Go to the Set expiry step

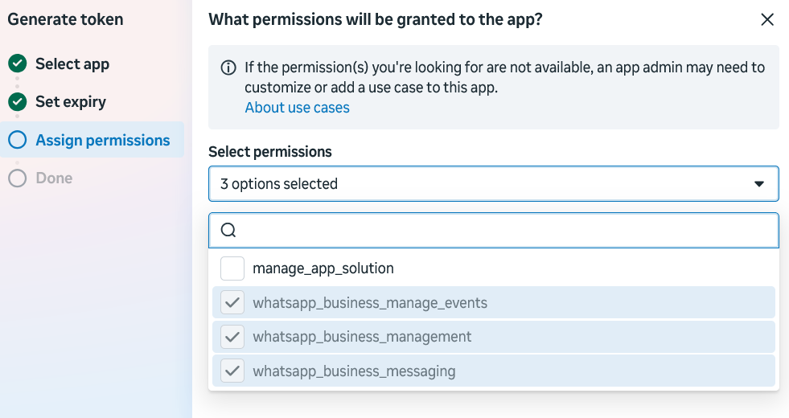(x=71, y=101)
